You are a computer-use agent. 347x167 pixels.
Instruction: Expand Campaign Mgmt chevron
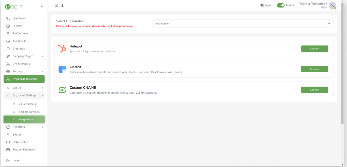tap(42, 56)
